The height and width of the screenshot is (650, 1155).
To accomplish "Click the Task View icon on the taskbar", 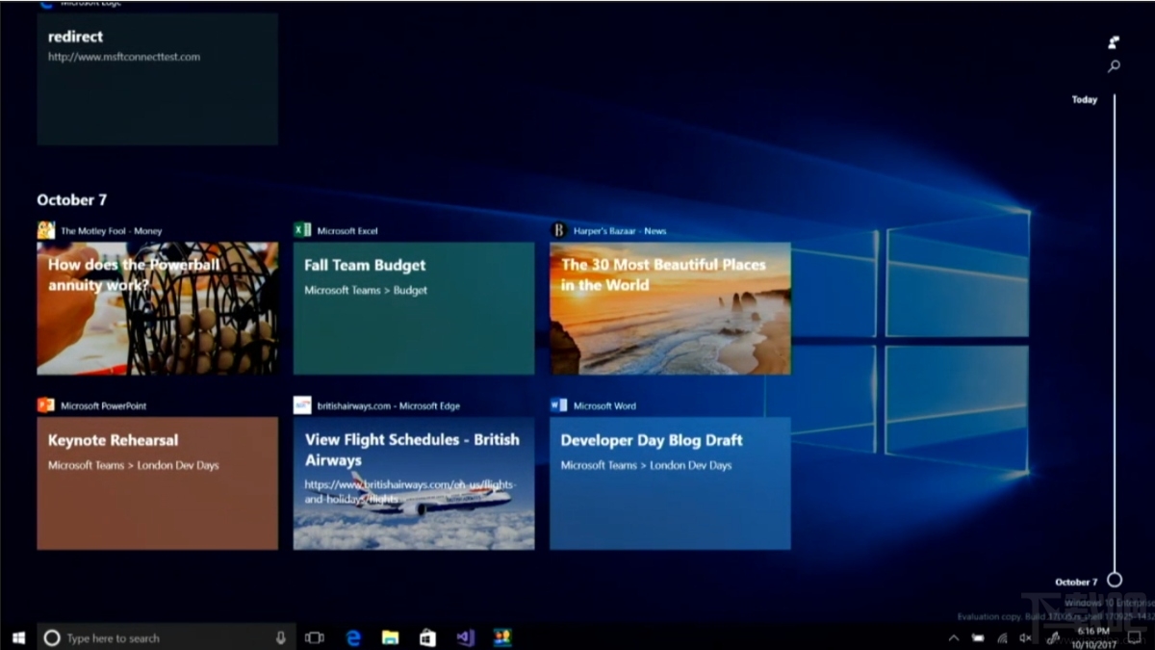I will click(315, 637).
